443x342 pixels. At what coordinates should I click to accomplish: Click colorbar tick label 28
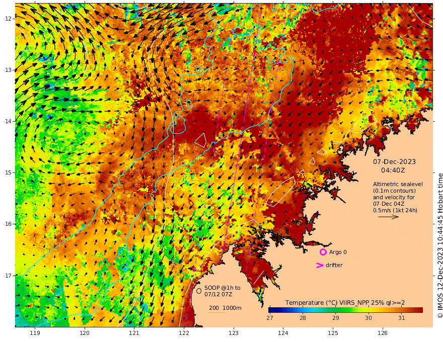point(303,318)
